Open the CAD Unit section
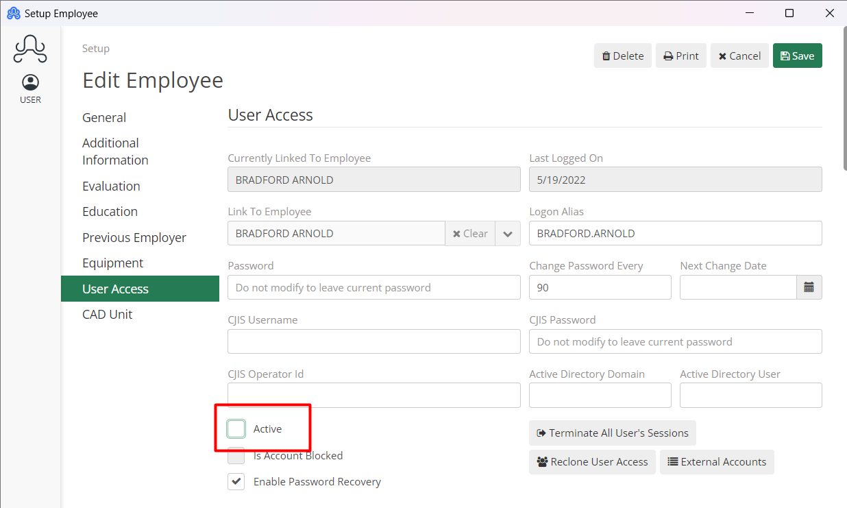Image resolution: width=847 pixels, height=508 pixels. click(108, 314)
